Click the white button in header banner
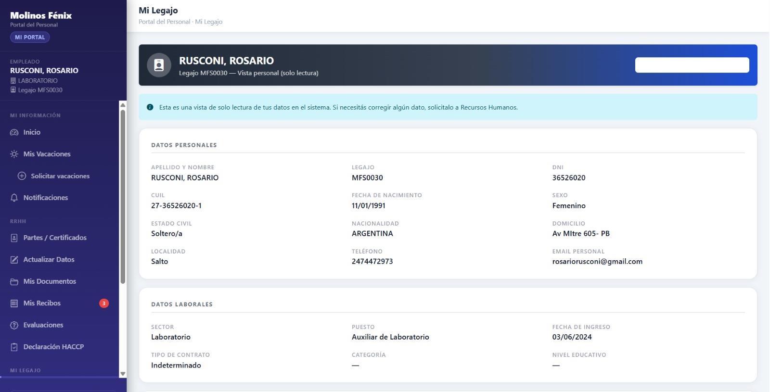770x392 pixels. [x=692, y=65]
